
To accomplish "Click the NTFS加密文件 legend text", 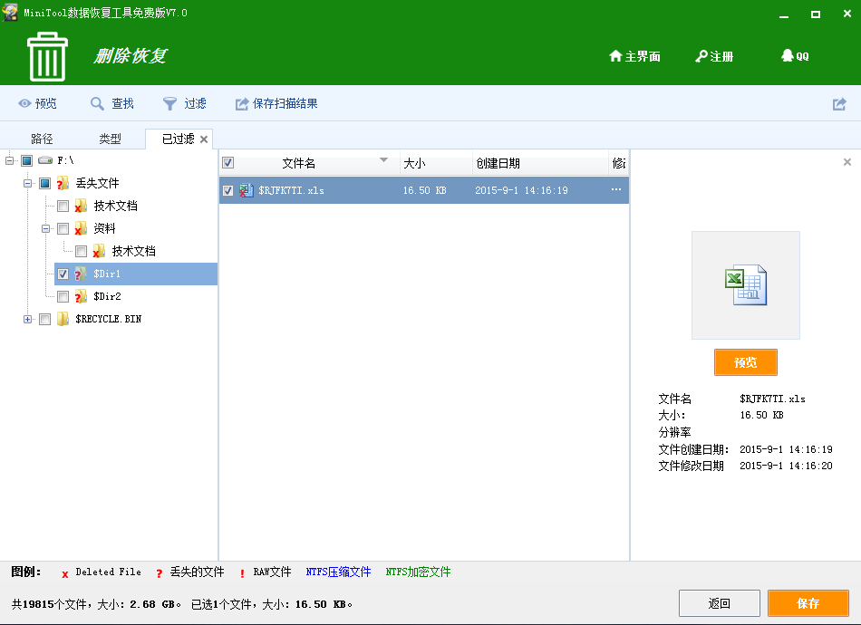I will click(x=418, y=572).
